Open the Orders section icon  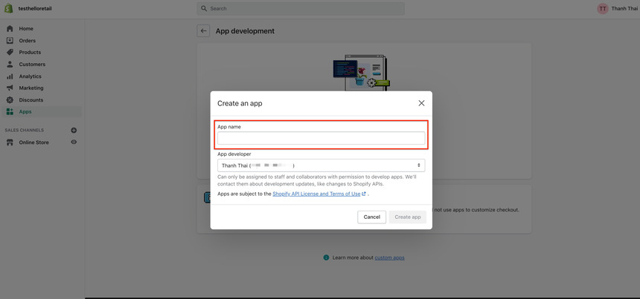click(10, 40)
